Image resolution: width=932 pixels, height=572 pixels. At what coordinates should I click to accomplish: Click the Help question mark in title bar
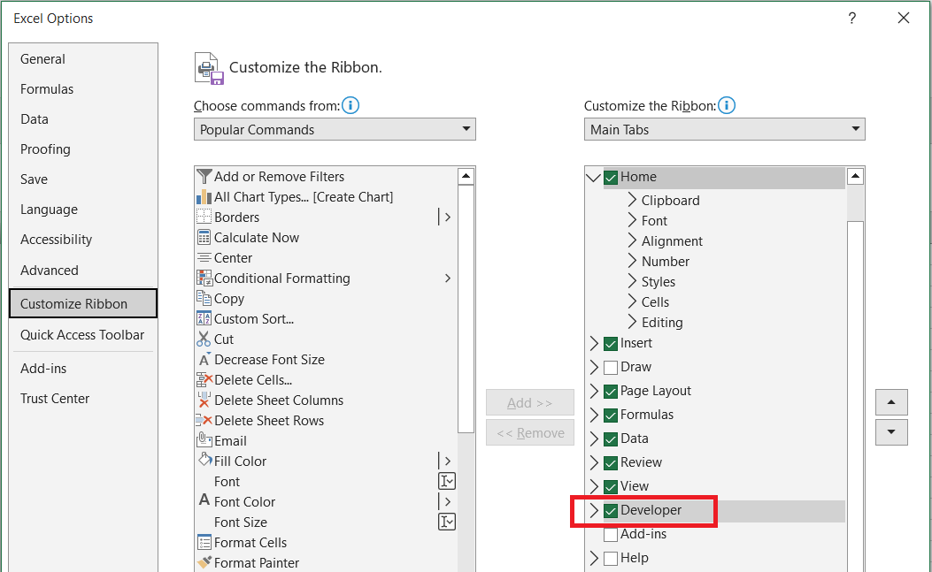pyautogui.click(x=852, y=19)
